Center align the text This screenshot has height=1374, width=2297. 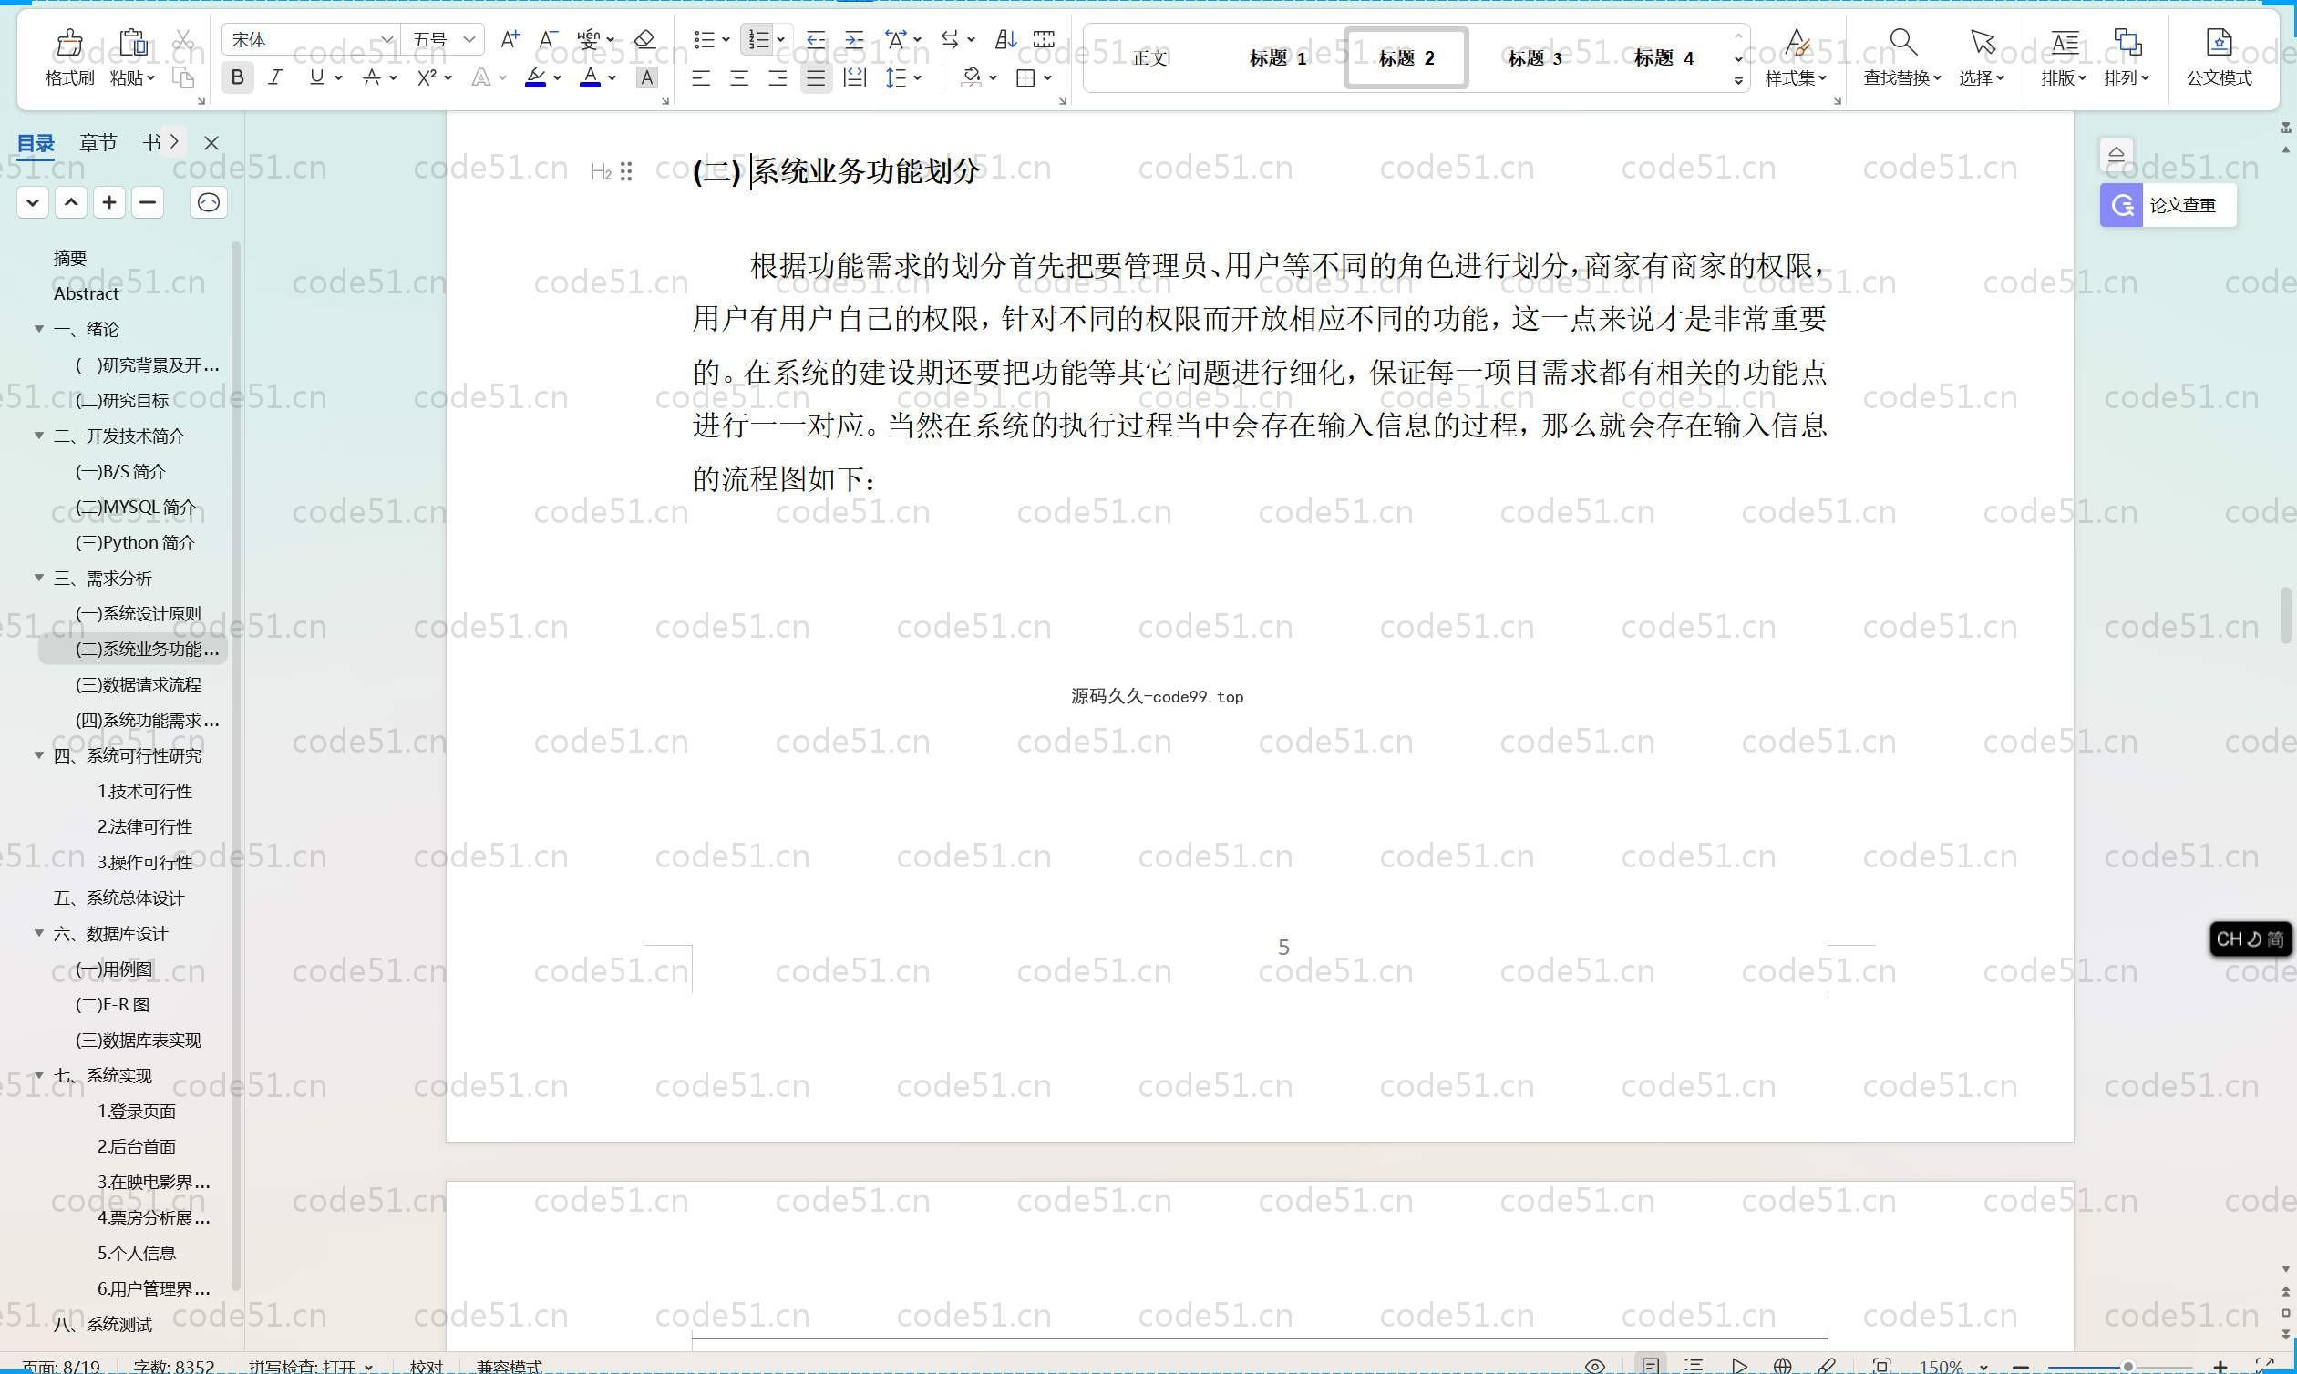pos(739,78)
